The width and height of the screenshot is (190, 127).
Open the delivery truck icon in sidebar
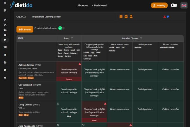pyautogui.click(x=5, y=63)
